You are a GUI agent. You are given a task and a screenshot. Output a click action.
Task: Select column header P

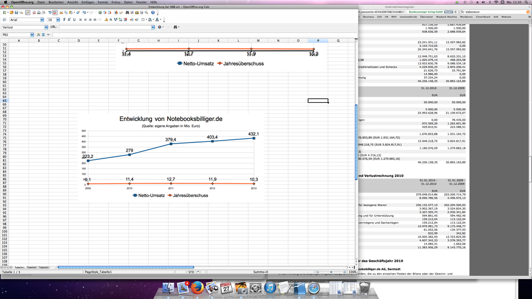(318, 41)
